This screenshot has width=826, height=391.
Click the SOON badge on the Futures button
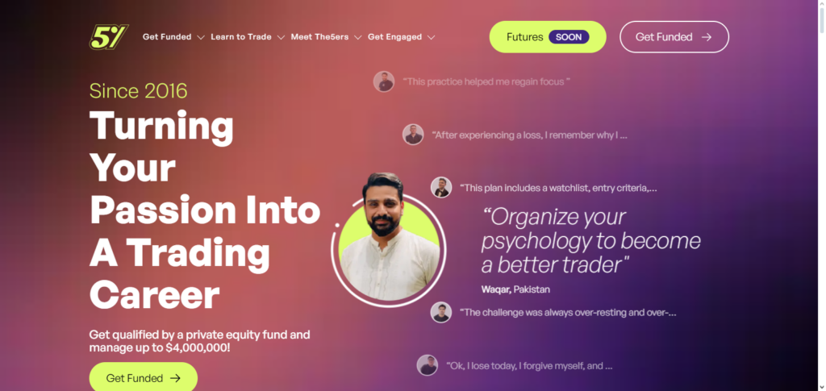click(569, 37)
